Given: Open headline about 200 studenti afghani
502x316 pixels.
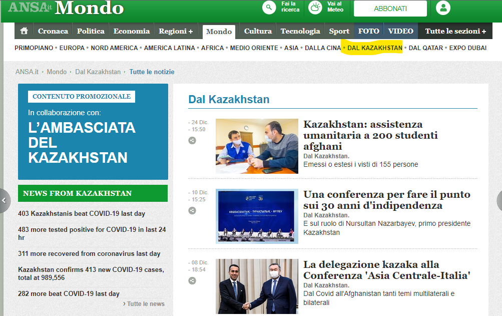Looking at the screenshot, I should [x=370, y=135].
